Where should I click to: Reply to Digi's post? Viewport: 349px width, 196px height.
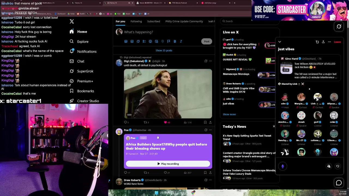pyautogui.click(x=126, y=122)
